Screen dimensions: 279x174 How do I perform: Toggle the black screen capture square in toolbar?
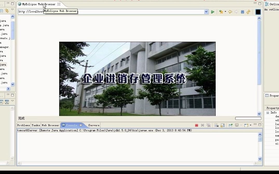click(x=258, y=12)
